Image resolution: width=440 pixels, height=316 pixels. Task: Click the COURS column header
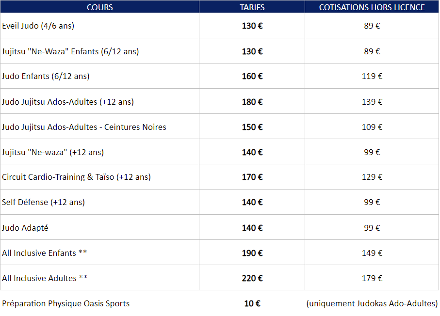coord(99,7)
